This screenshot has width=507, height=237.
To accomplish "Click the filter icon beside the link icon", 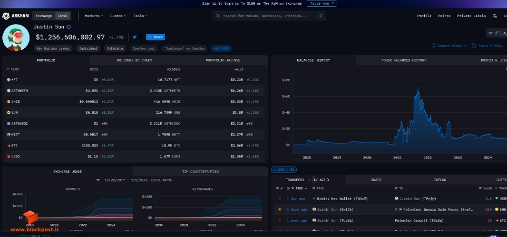I will 490,33.
